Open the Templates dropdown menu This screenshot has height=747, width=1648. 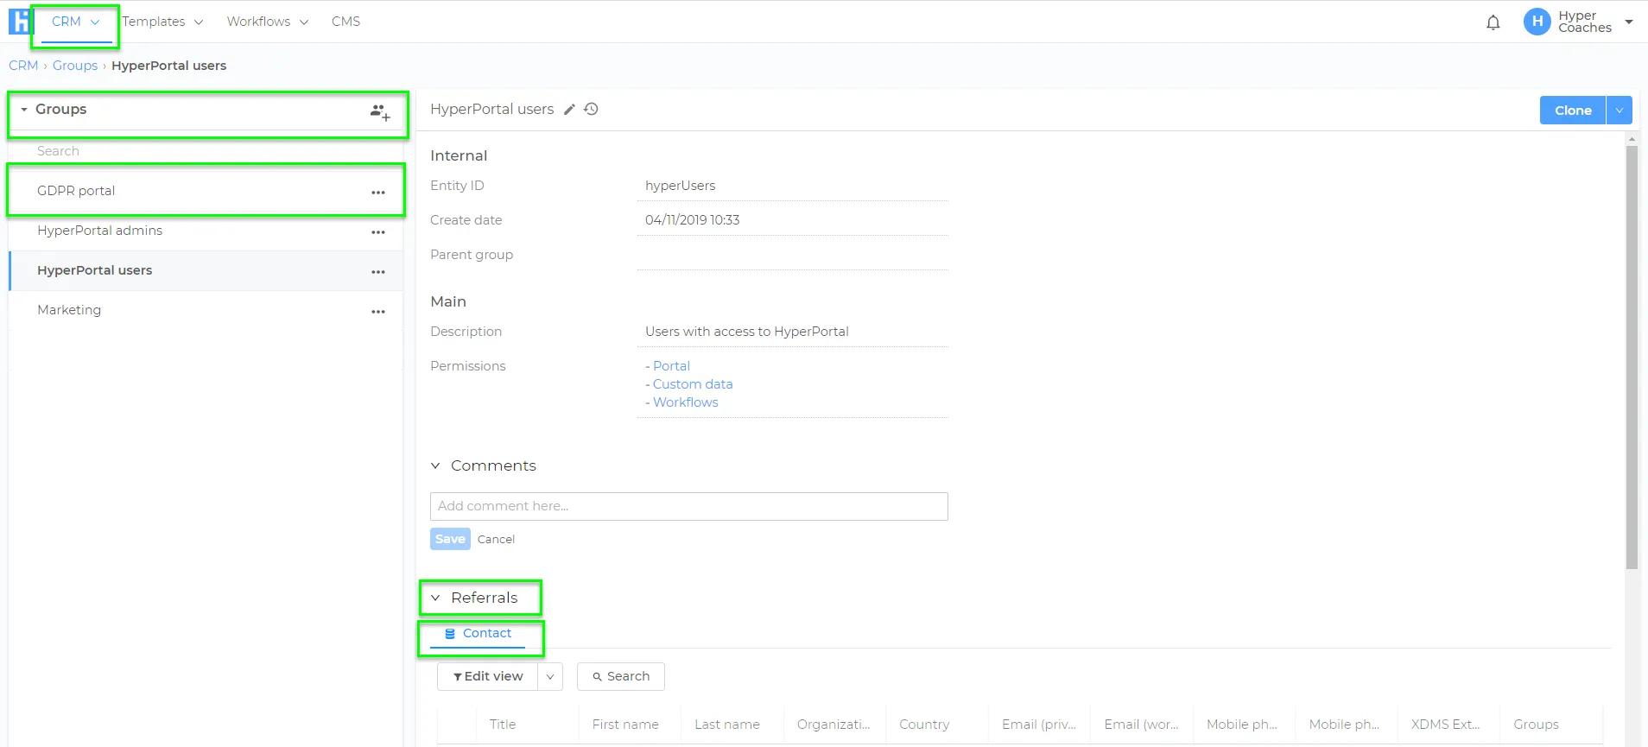coord(162,22)
